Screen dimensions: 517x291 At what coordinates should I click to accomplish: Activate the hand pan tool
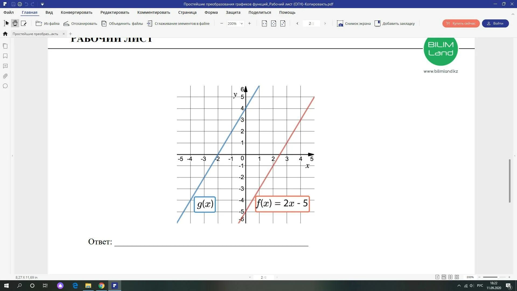pyautogui.click(x=15, y=23)
